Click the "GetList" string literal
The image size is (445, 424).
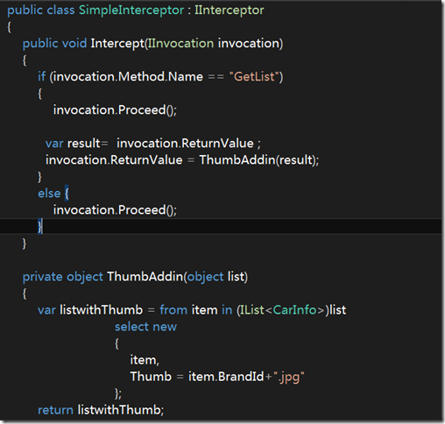click(x=254, y=77)
